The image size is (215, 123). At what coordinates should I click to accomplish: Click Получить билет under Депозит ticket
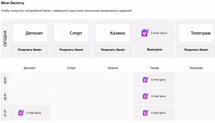[x=29, y=50]
